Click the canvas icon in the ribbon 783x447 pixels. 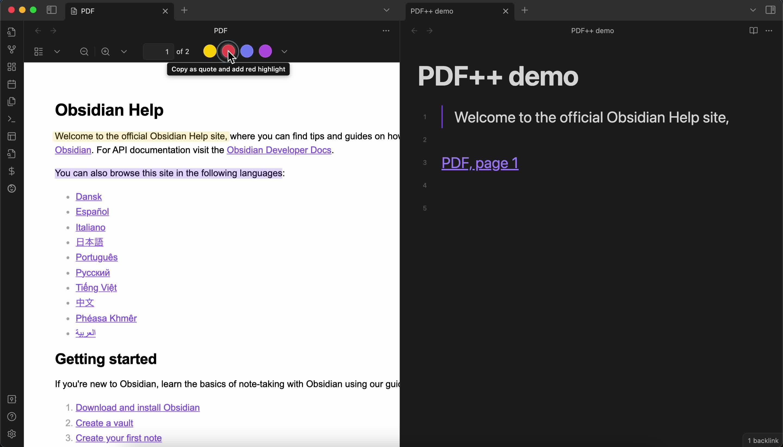tap(12, 67)
